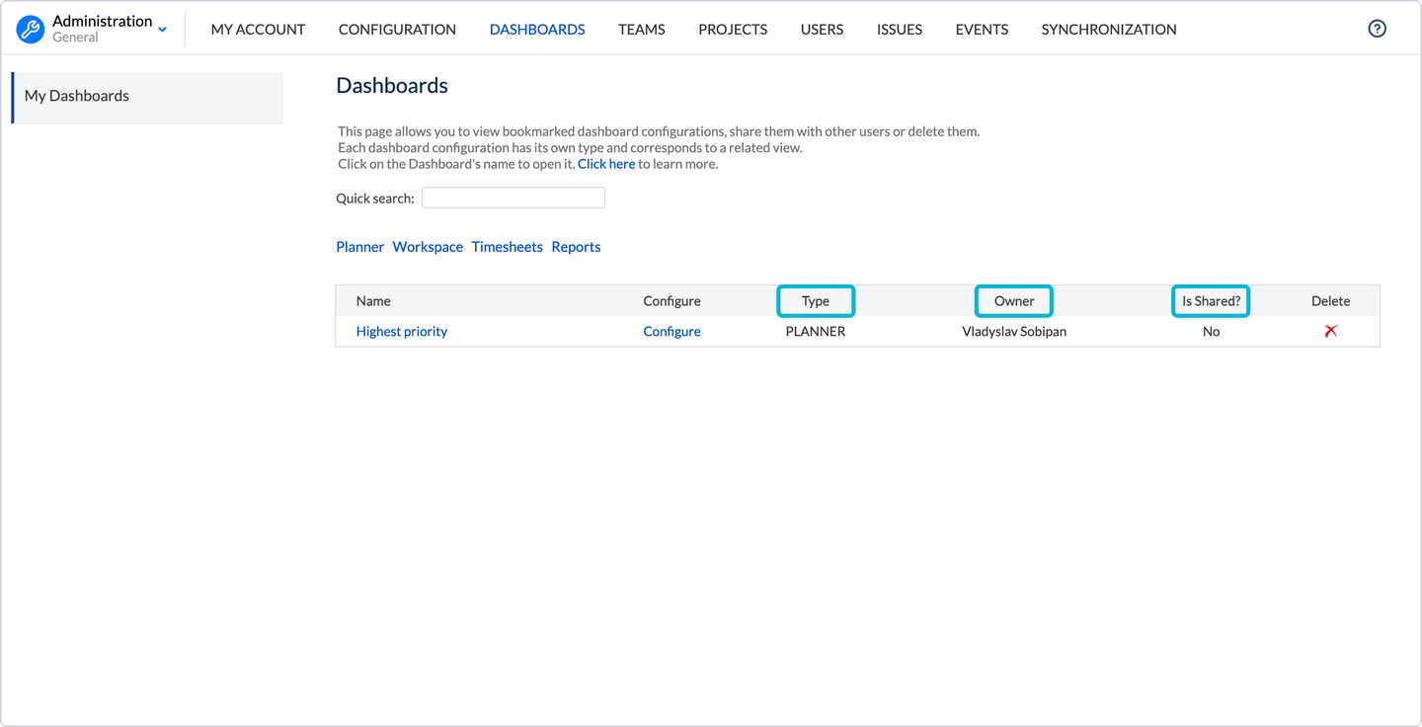Follow the Click here link
1422x727 pixels.
[x=605, y=164]
